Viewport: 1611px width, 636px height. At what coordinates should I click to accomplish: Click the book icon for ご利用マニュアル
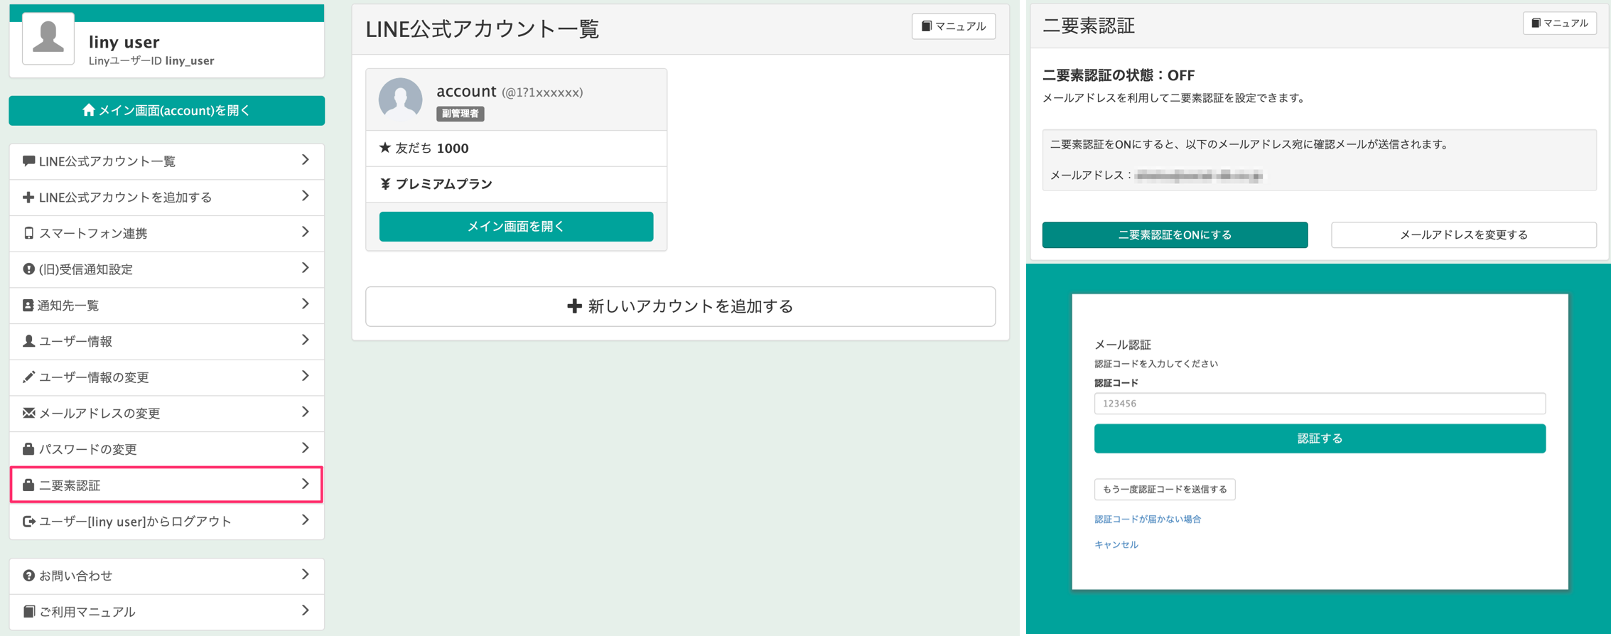point(28,611)
